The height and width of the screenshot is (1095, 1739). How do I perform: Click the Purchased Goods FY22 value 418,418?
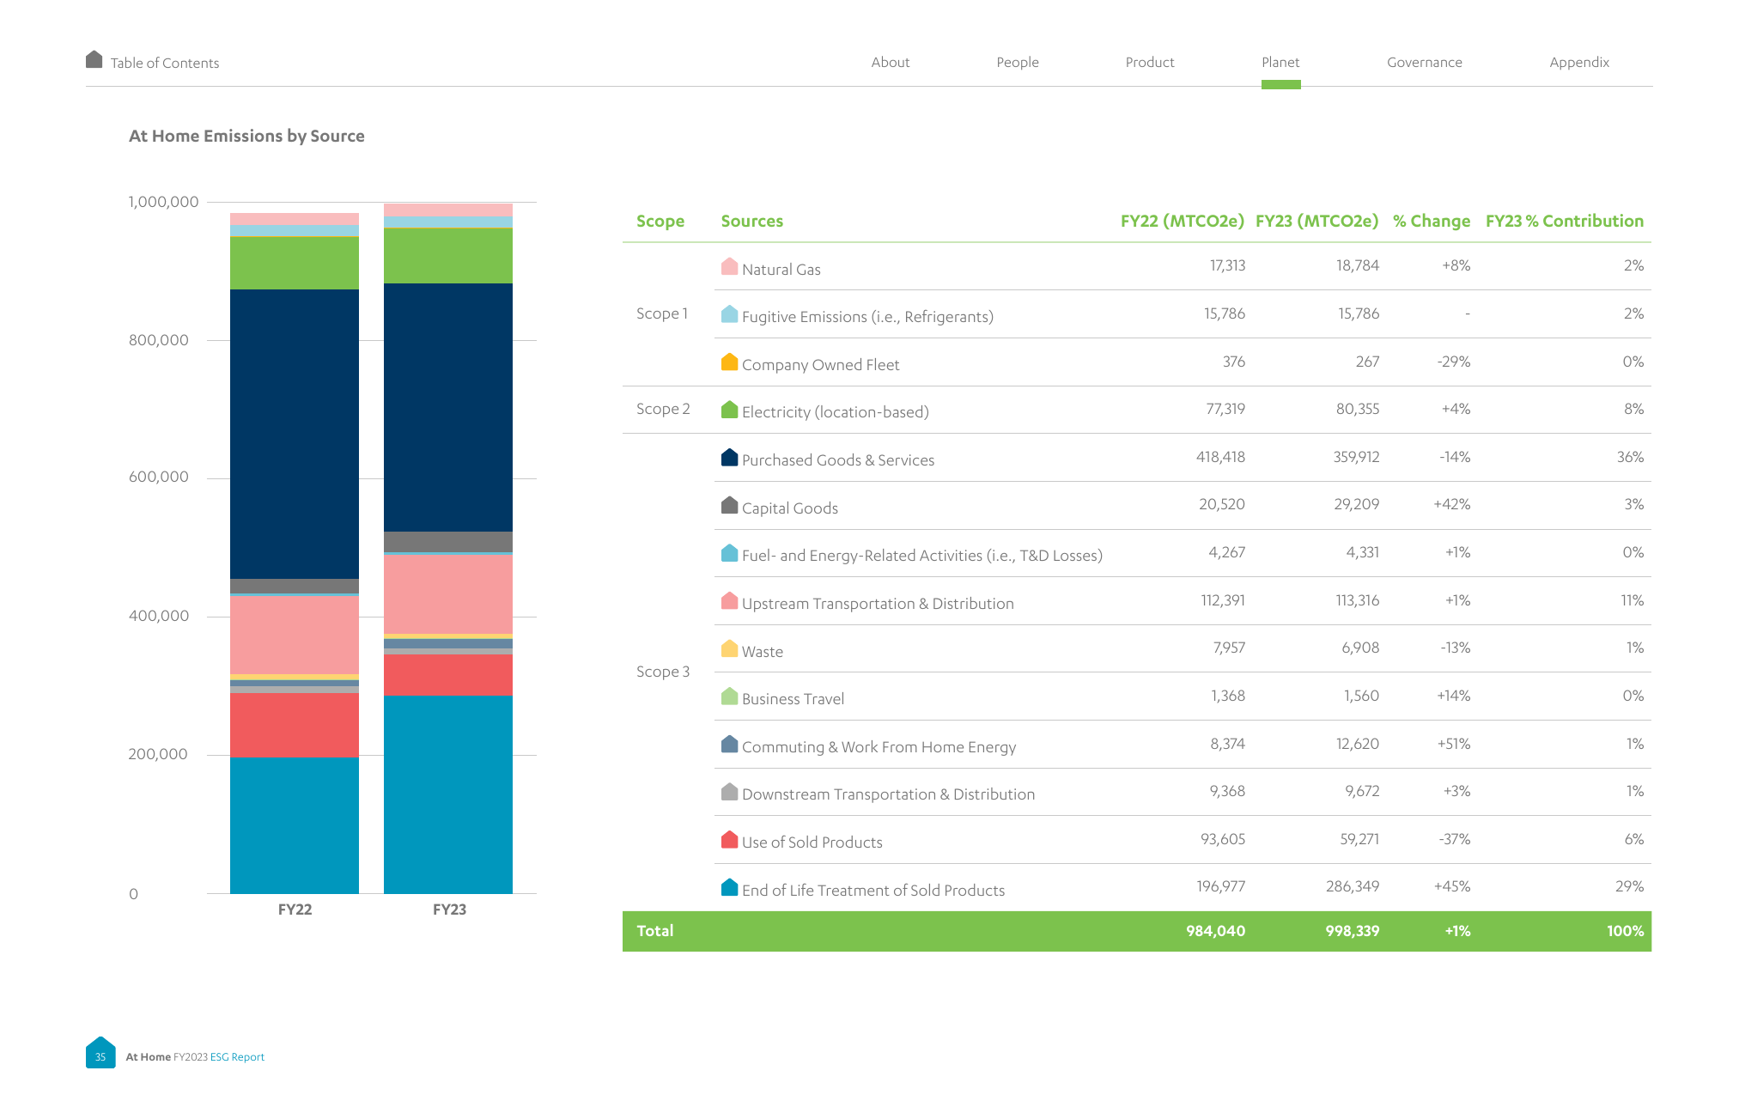pos(1220,457)
